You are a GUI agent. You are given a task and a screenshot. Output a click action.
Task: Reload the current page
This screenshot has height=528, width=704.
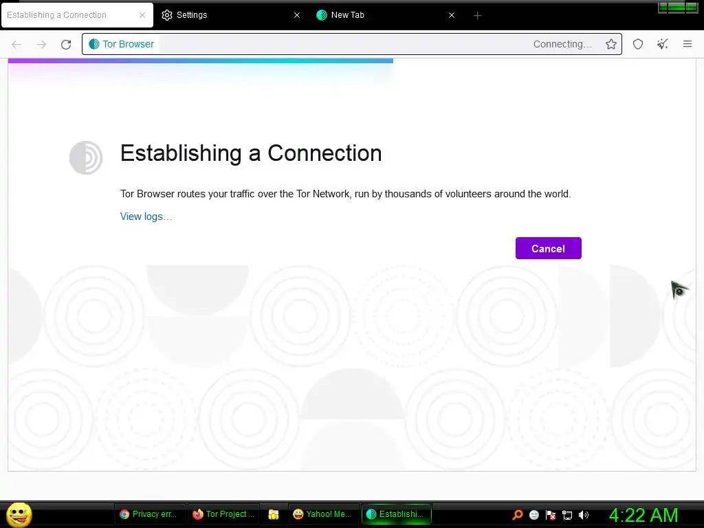tap(66, 44)
